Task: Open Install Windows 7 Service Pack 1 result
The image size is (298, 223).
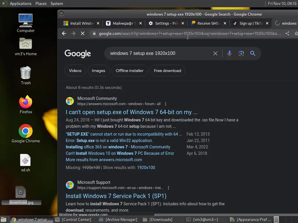Action: (x=116, y=196)
